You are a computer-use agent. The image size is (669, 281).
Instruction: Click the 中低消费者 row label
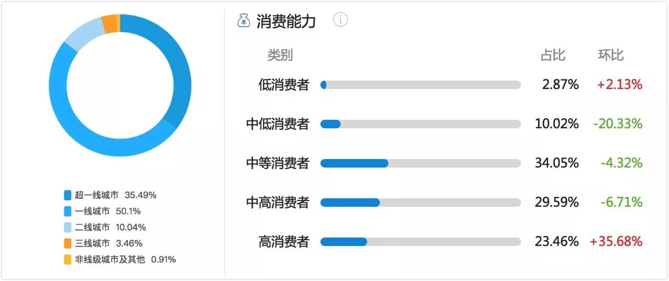coord(277,124)
